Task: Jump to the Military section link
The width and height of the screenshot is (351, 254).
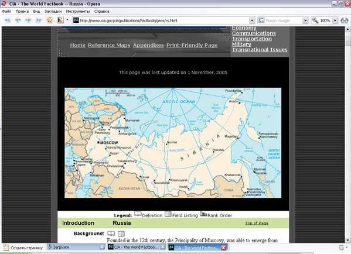Action: (241, 44)
